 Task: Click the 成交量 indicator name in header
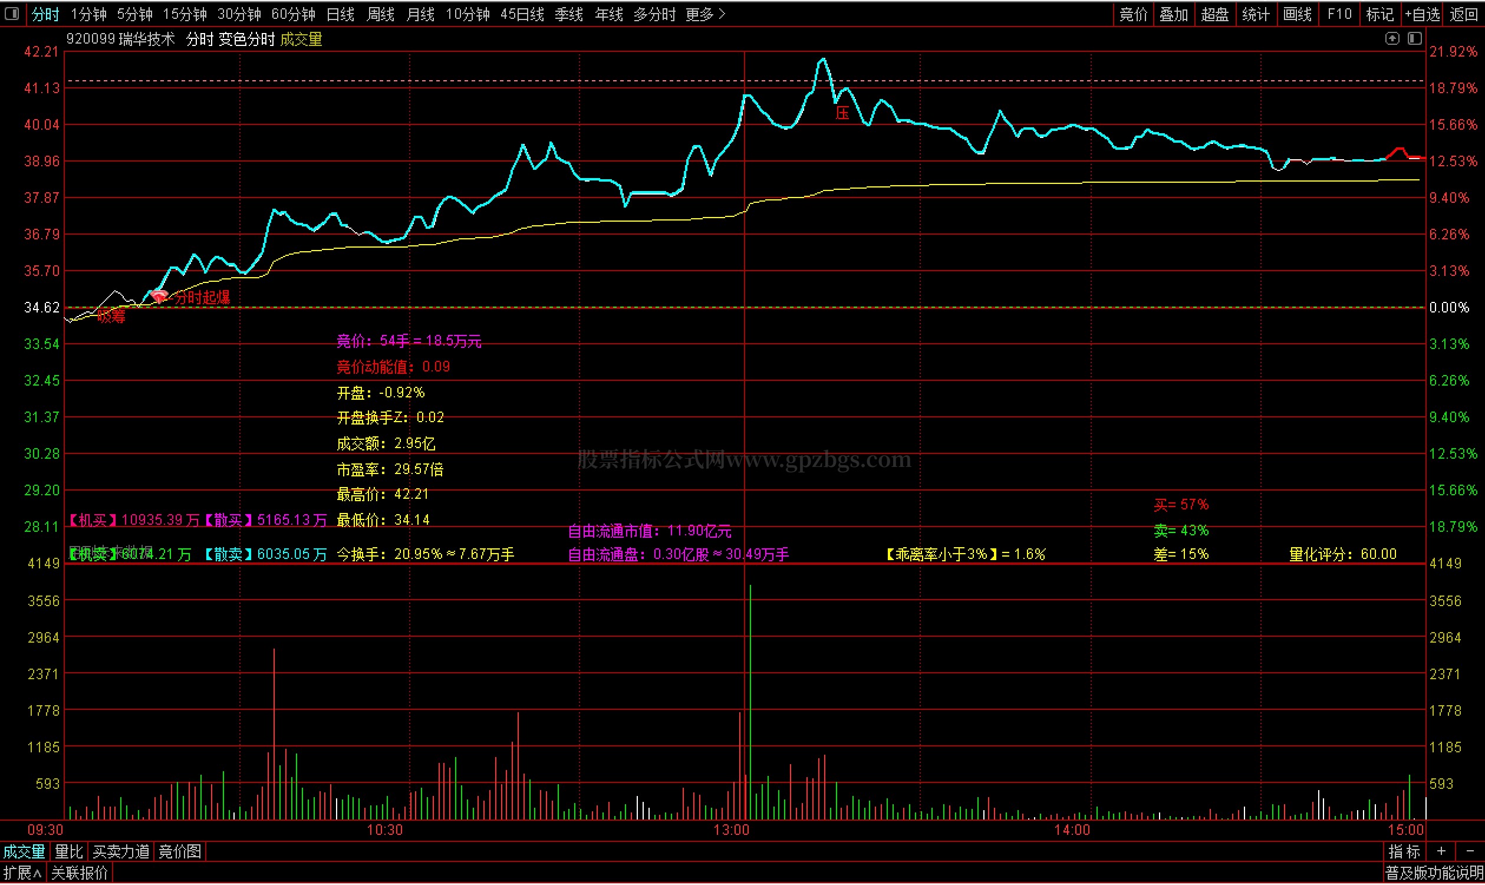pyautogui.click(x=301, y=40)
